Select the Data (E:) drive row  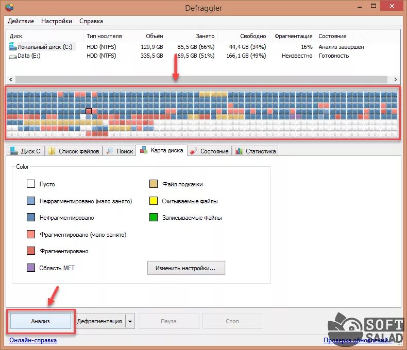pos(203,56)
